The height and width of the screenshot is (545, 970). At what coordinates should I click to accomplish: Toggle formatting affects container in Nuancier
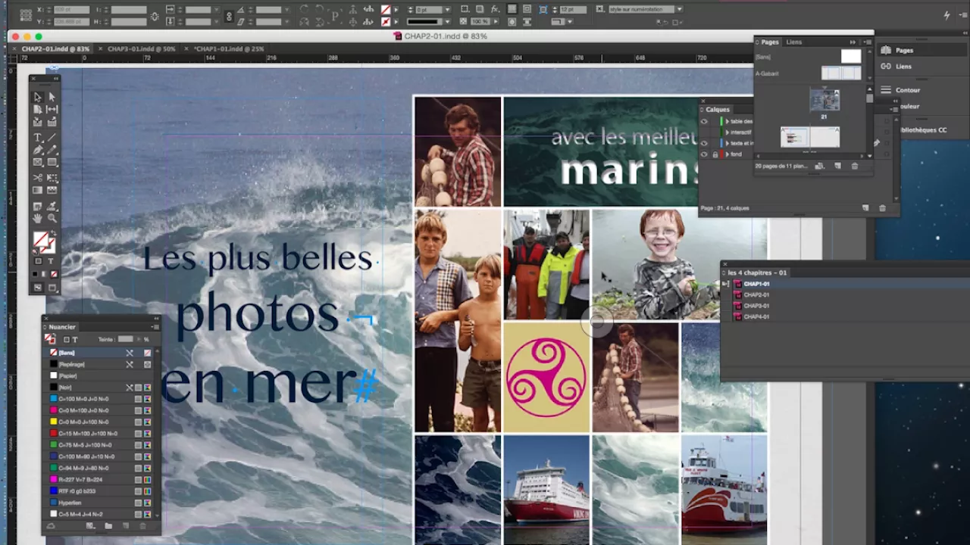[66, 340]
